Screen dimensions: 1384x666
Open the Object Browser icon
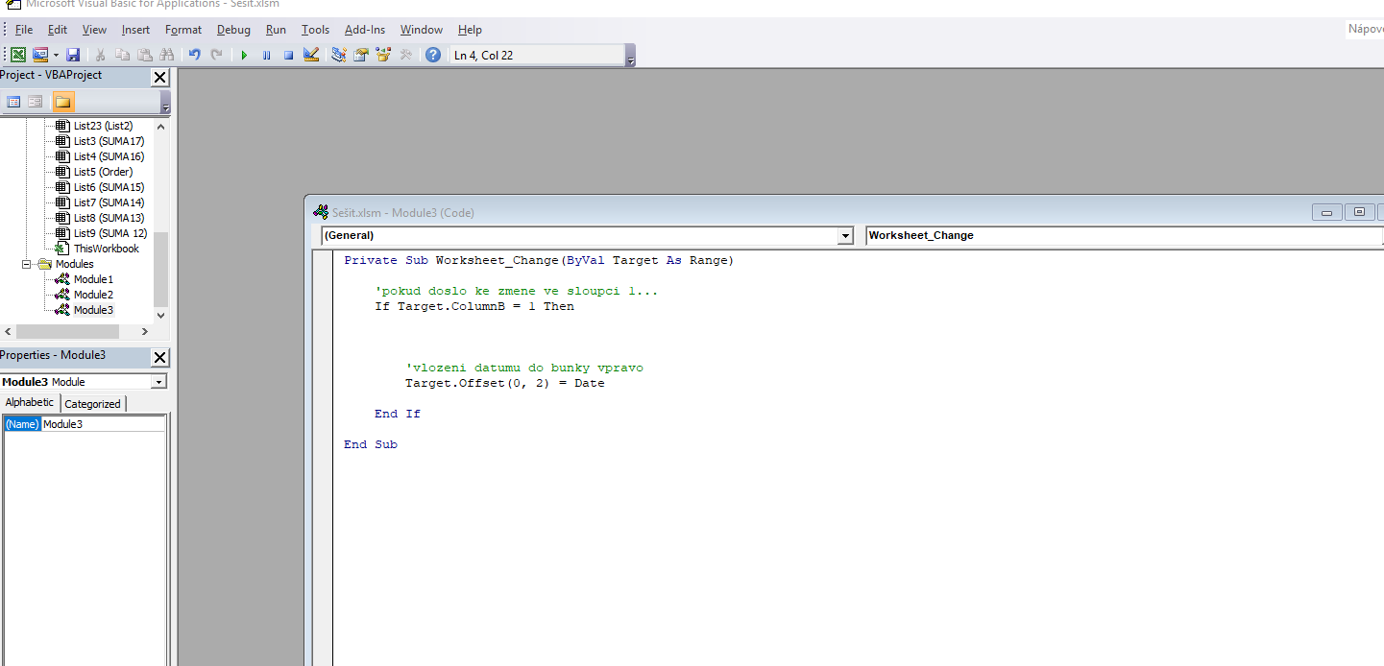(x=383, y=55)
